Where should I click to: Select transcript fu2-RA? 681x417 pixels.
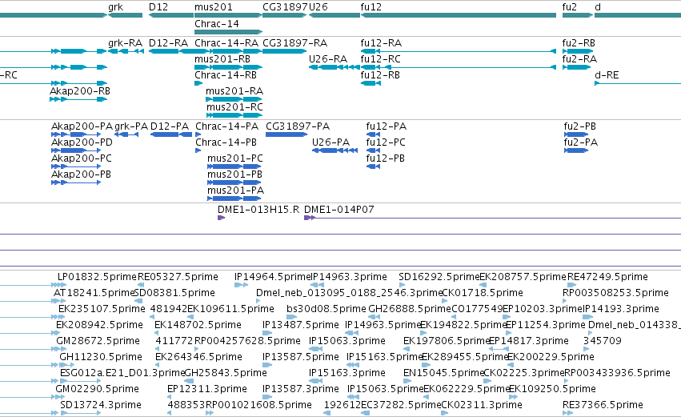pyautogui.click(x=579, y=59)
